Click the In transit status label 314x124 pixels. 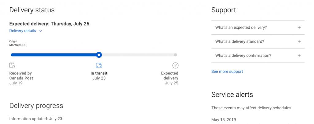click(99, 73)
